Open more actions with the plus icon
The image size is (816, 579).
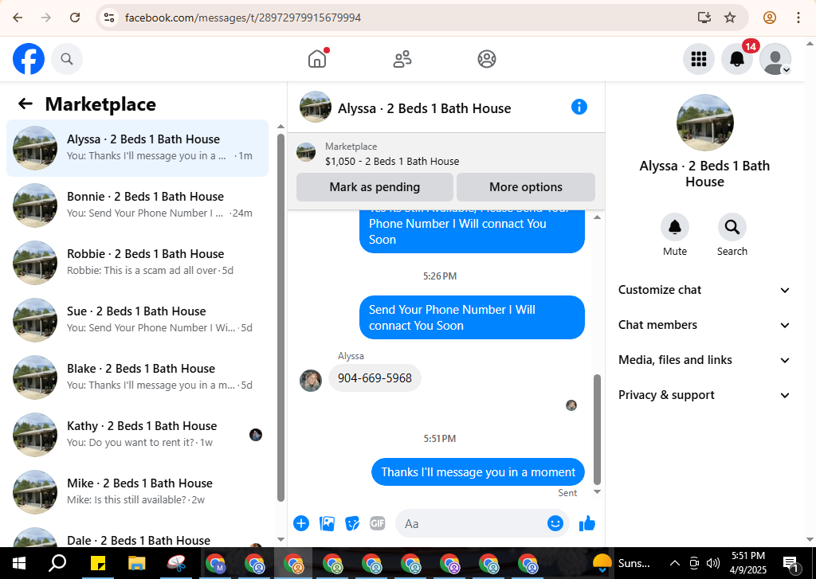(301, 523)
